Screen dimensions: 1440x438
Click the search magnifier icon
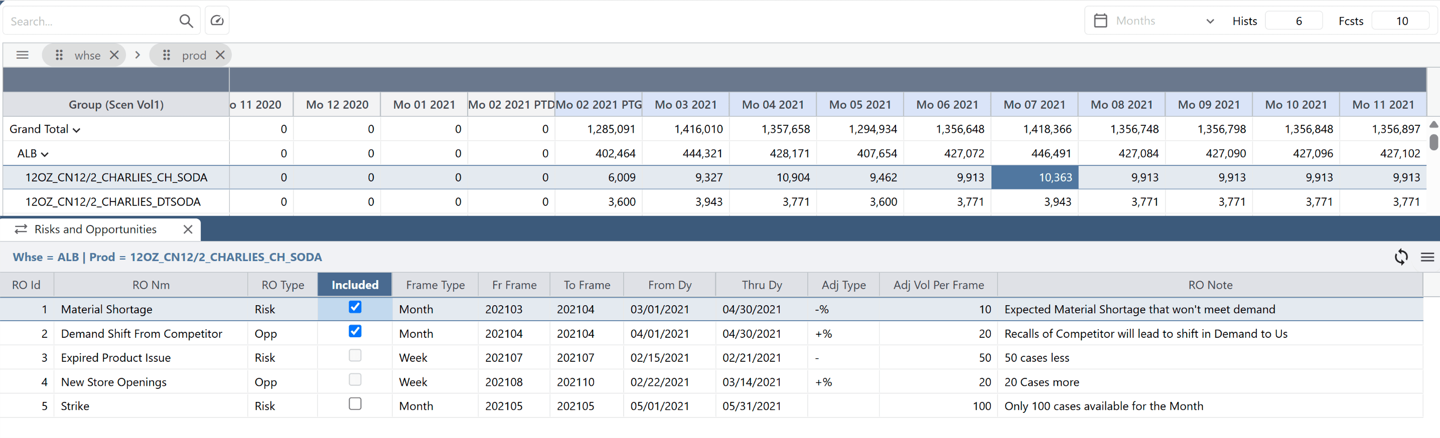pos(186,21)
